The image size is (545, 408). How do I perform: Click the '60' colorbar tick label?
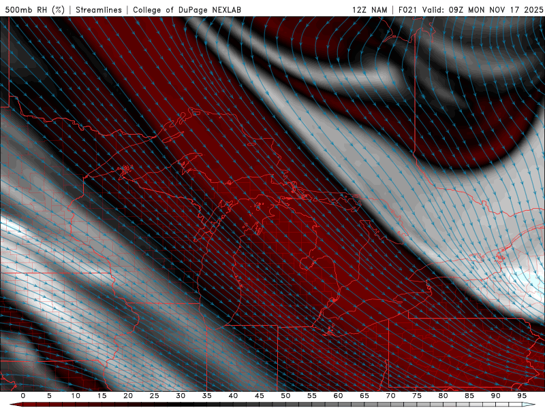pyautogui.click(x=338, y=396)
